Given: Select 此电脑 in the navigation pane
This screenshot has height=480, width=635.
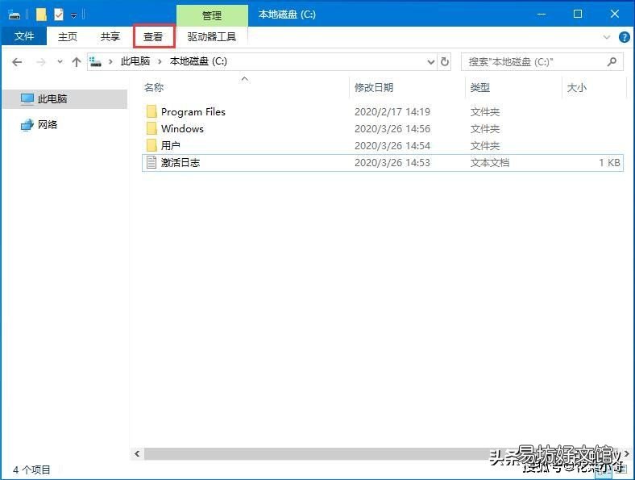Looking at the screenshot, I should (x=64, y=99).
